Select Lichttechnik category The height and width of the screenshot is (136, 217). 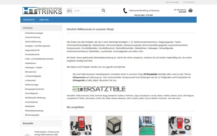30,81
